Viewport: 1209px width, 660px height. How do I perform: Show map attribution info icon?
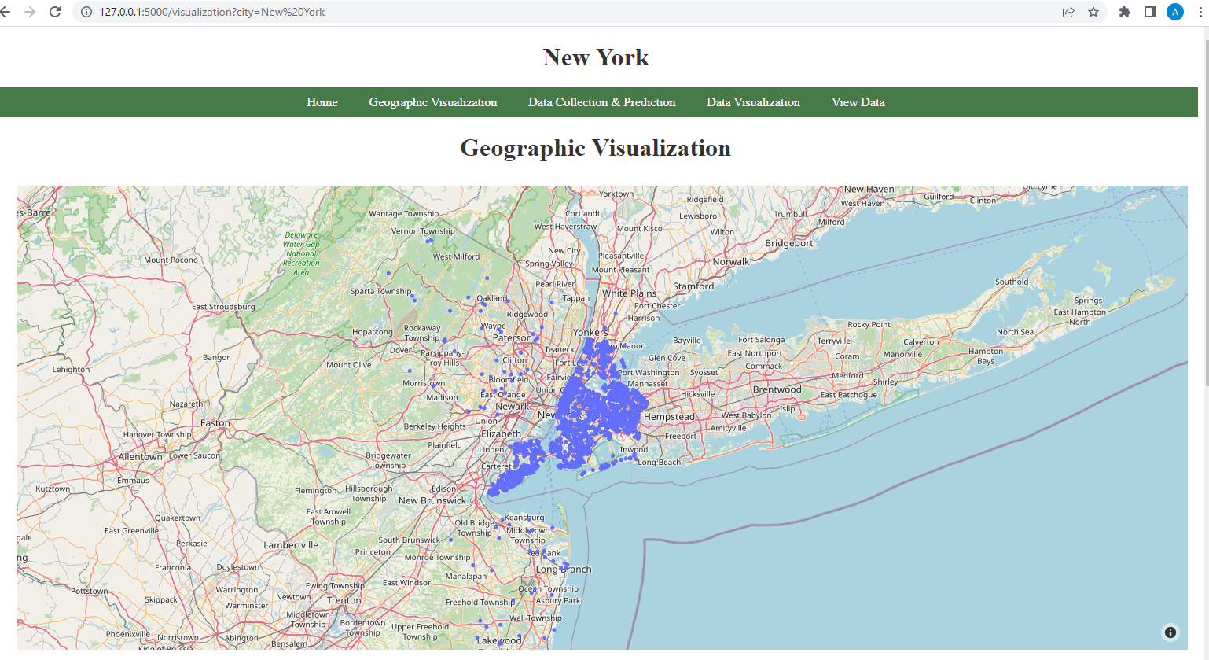[x=1170, y=632]
